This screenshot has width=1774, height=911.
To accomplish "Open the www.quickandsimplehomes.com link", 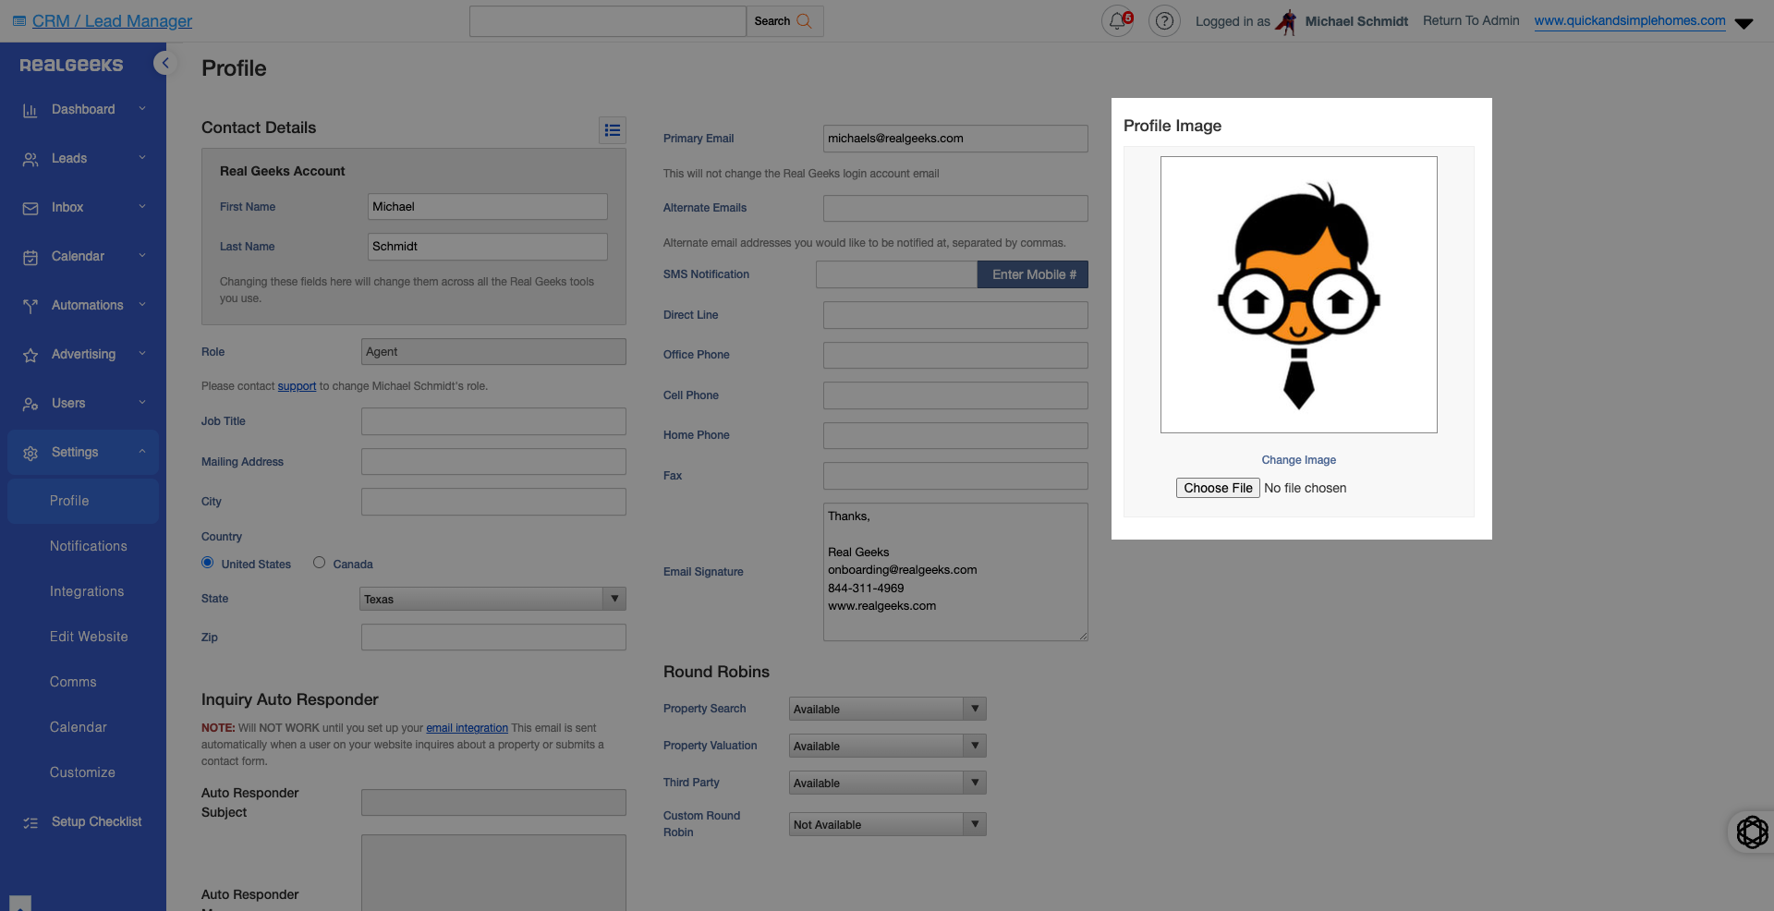I will click(1630, 20).
